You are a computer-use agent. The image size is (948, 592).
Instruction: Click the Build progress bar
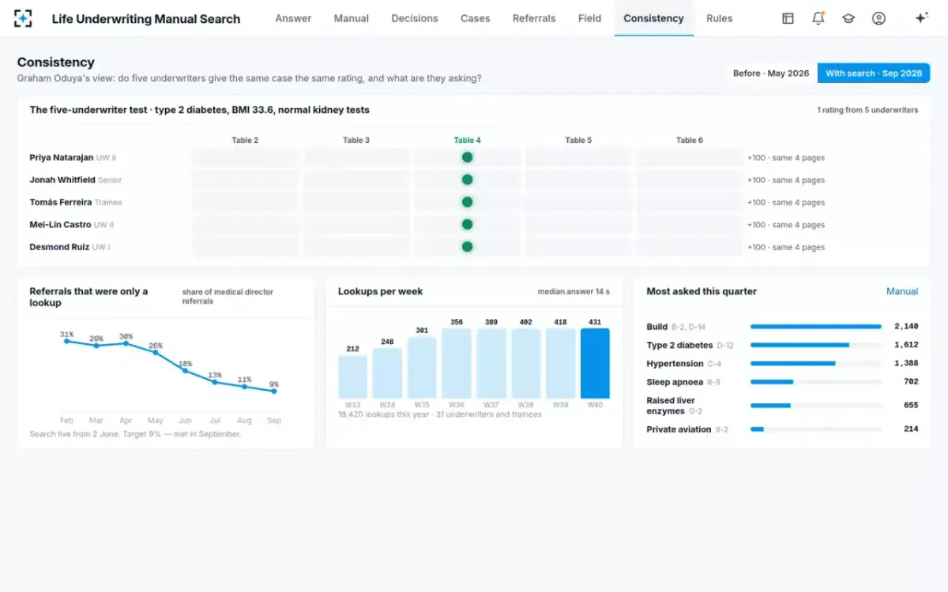click(816, 327)
